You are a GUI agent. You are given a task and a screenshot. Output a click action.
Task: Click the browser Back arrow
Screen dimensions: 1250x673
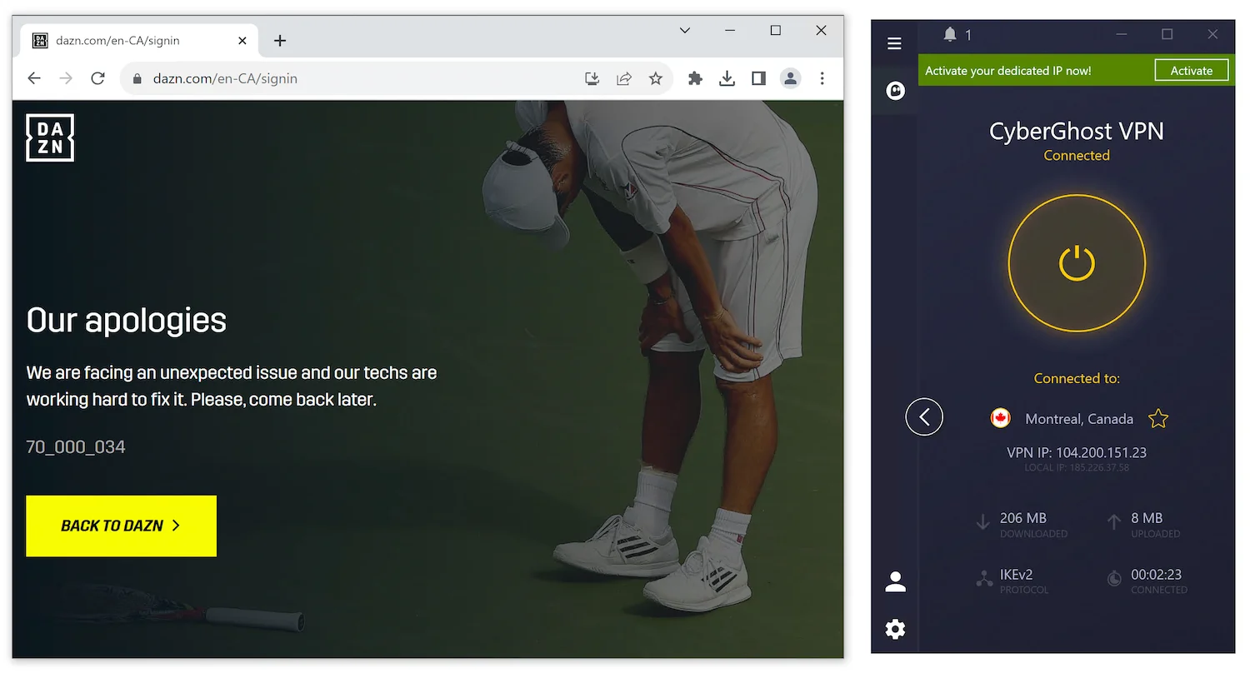[34, 78]
